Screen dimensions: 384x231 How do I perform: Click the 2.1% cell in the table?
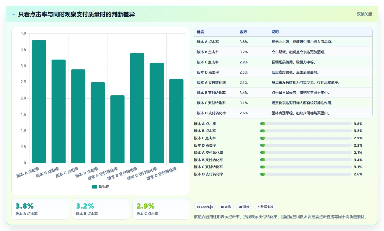(x=244, y=83)
